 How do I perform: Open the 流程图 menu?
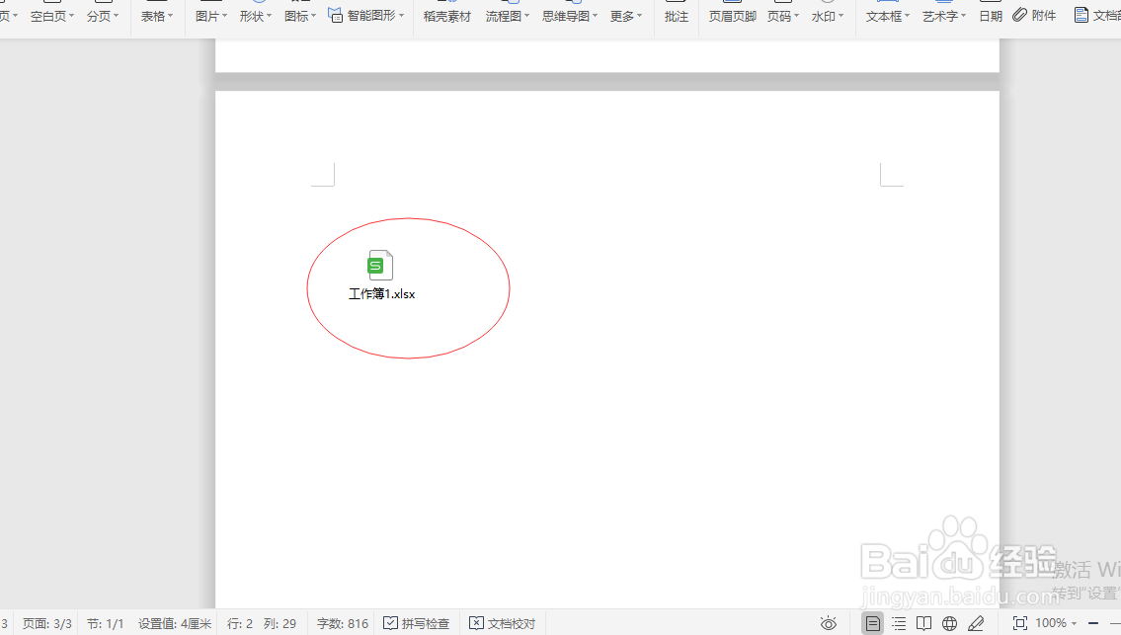504,16
